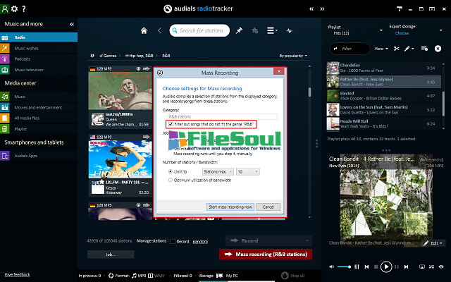
Task: Skip to previous track
Action: coord(366,266)
